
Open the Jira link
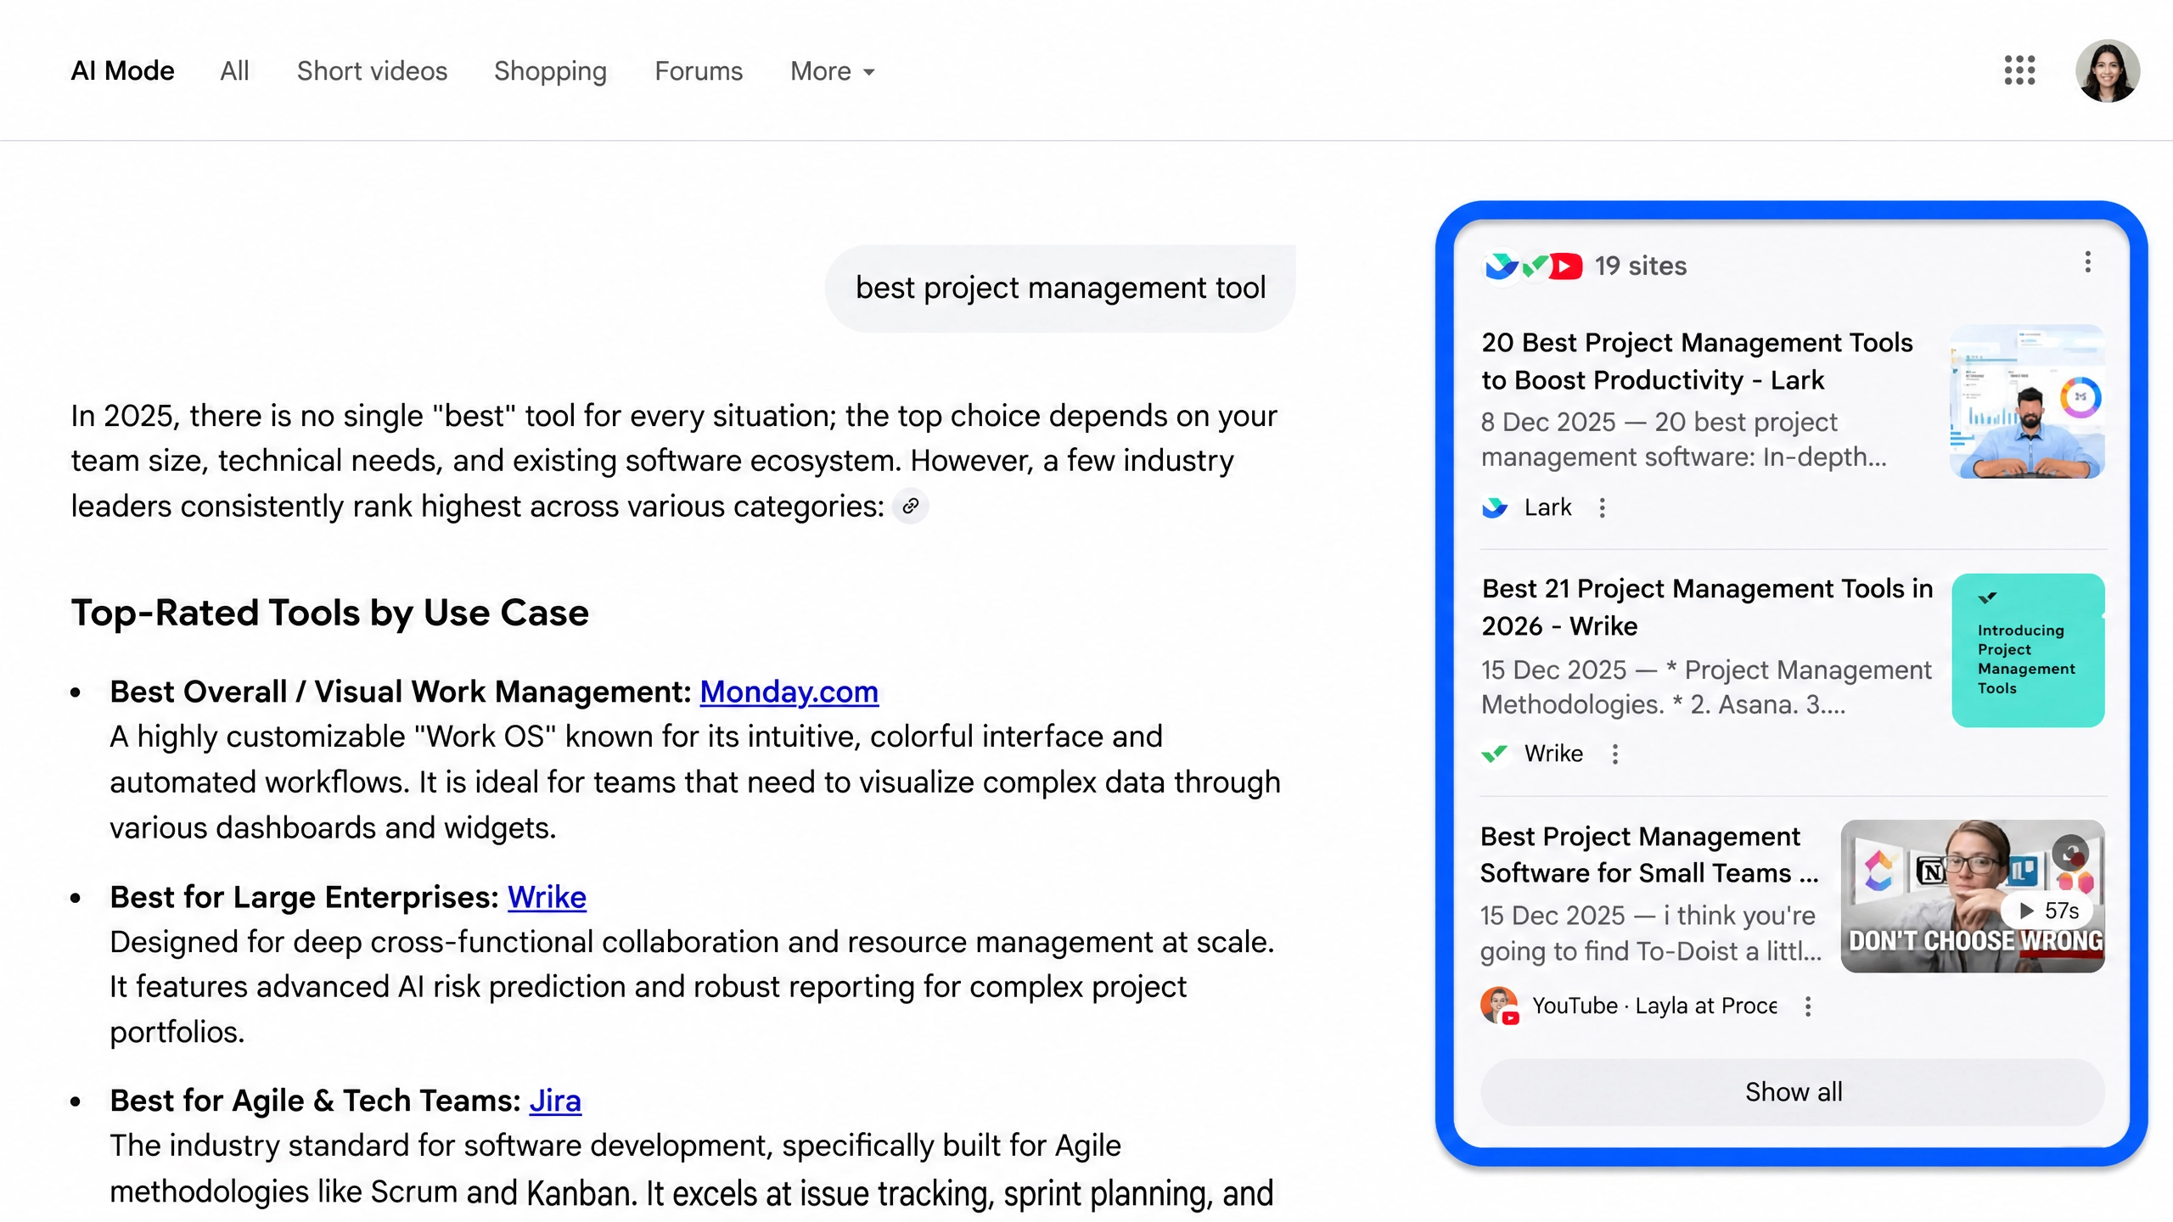pyautogui.click(x=555, y=1101)
